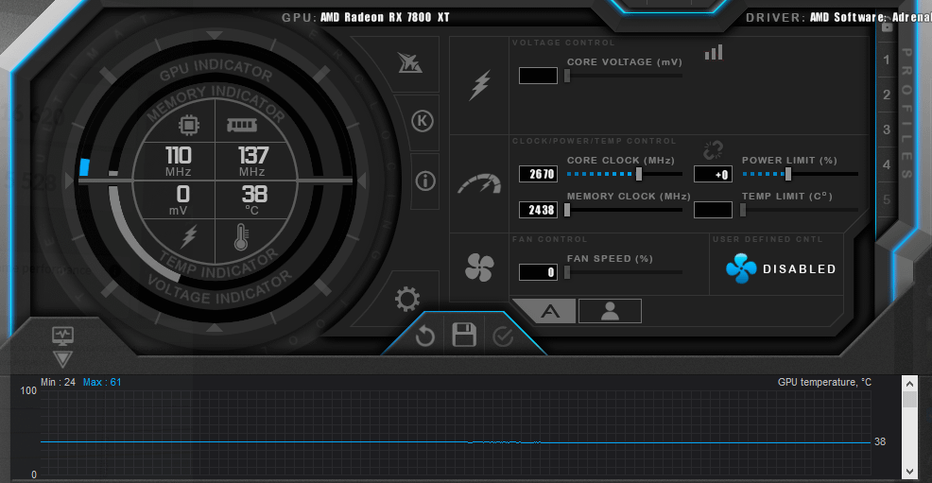Adjust the Memory Clock slider handle
Viewport: 932px width, 483px height.
pyautogui.click(x=567, y=210)
